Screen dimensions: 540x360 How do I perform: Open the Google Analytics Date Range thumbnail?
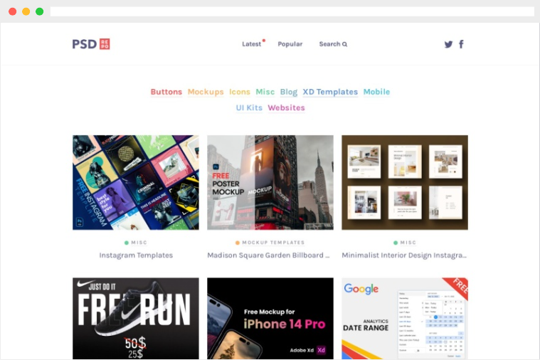coord(405,318)
